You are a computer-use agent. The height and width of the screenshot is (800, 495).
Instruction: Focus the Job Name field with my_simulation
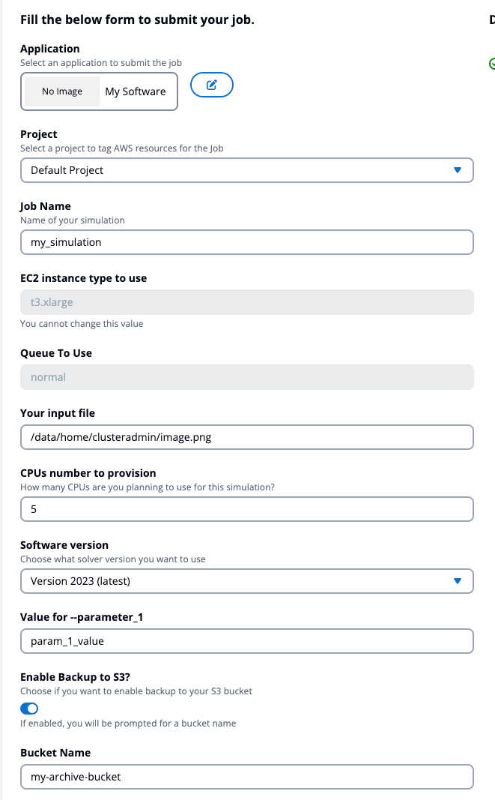point(246,242)
